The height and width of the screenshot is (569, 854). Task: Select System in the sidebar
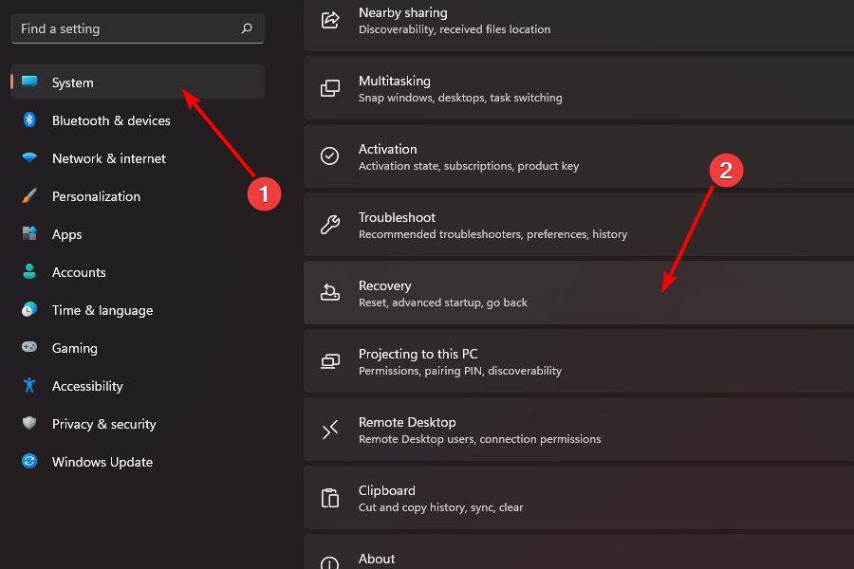click(x=73, y=83)
